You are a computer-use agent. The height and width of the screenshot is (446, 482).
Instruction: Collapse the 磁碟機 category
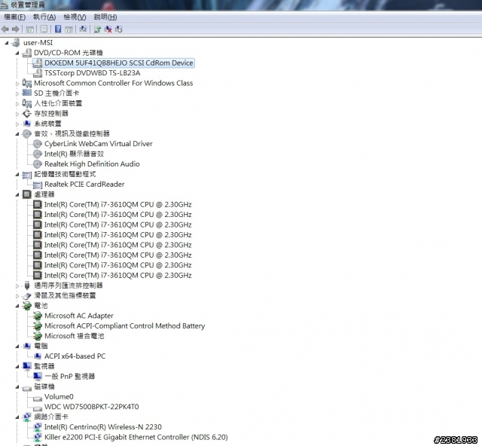(17, 387)
